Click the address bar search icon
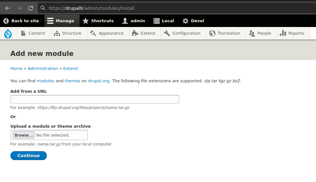Screen dimensions: 316x182 [x=43, y=8]
